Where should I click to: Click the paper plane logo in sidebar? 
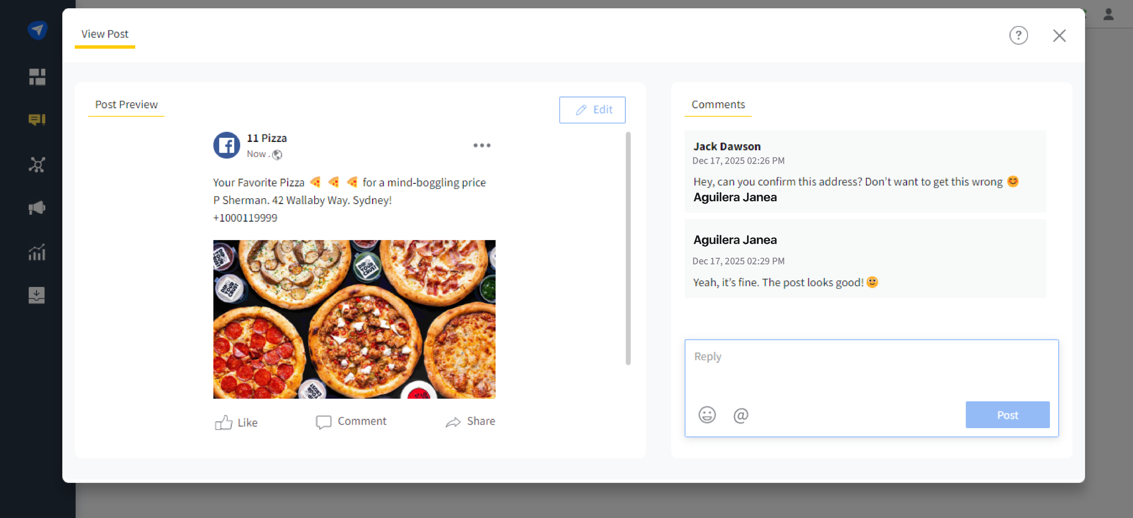click(x=37, y=30)
